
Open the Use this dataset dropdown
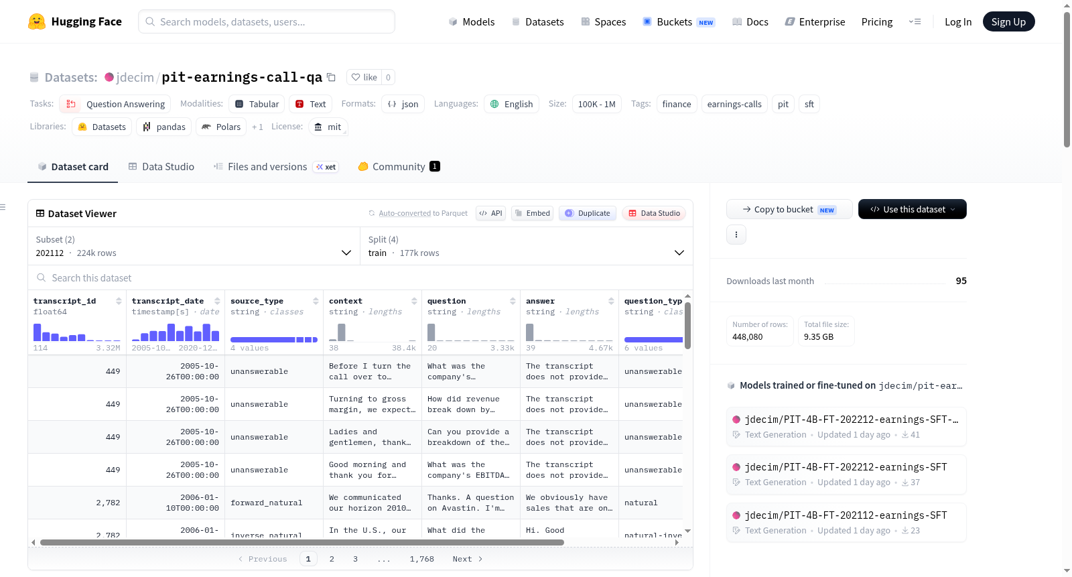[913, 209]
